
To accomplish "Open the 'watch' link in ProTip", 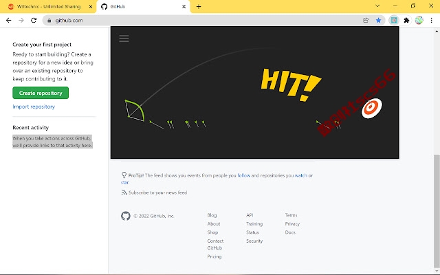I will 301,175.
